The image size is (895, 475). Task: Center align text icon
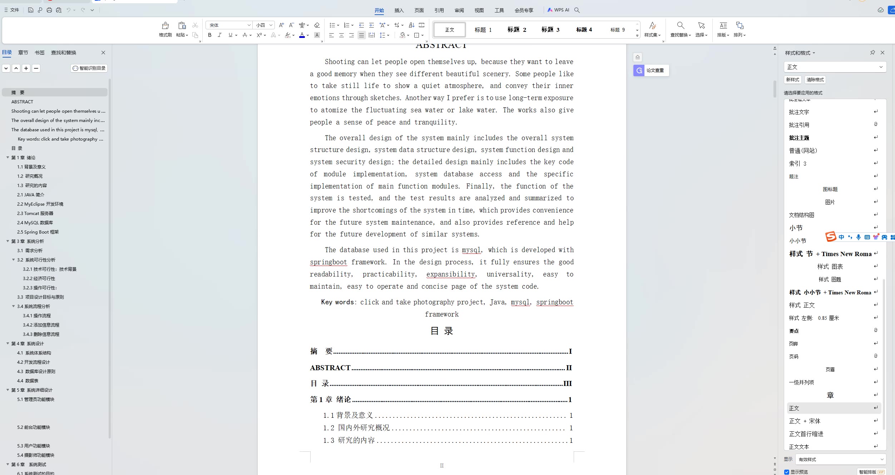[x=342, y=35]
